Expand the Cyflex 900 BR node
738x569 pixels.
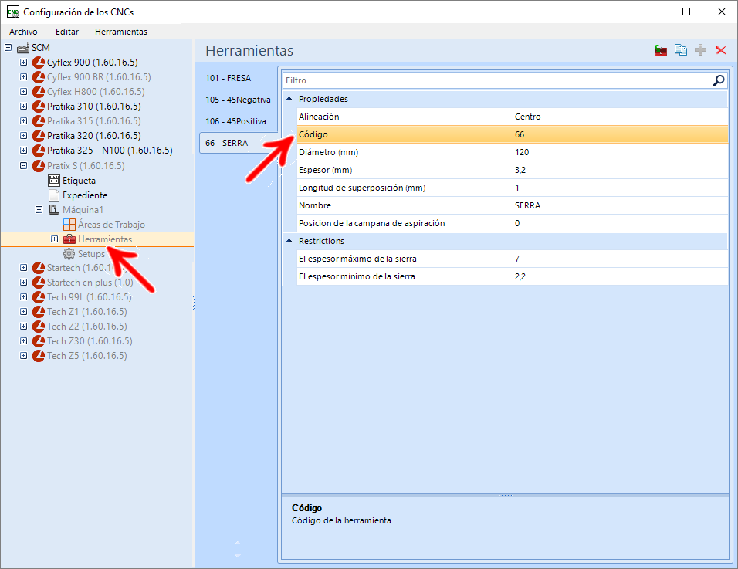[23, 76]
